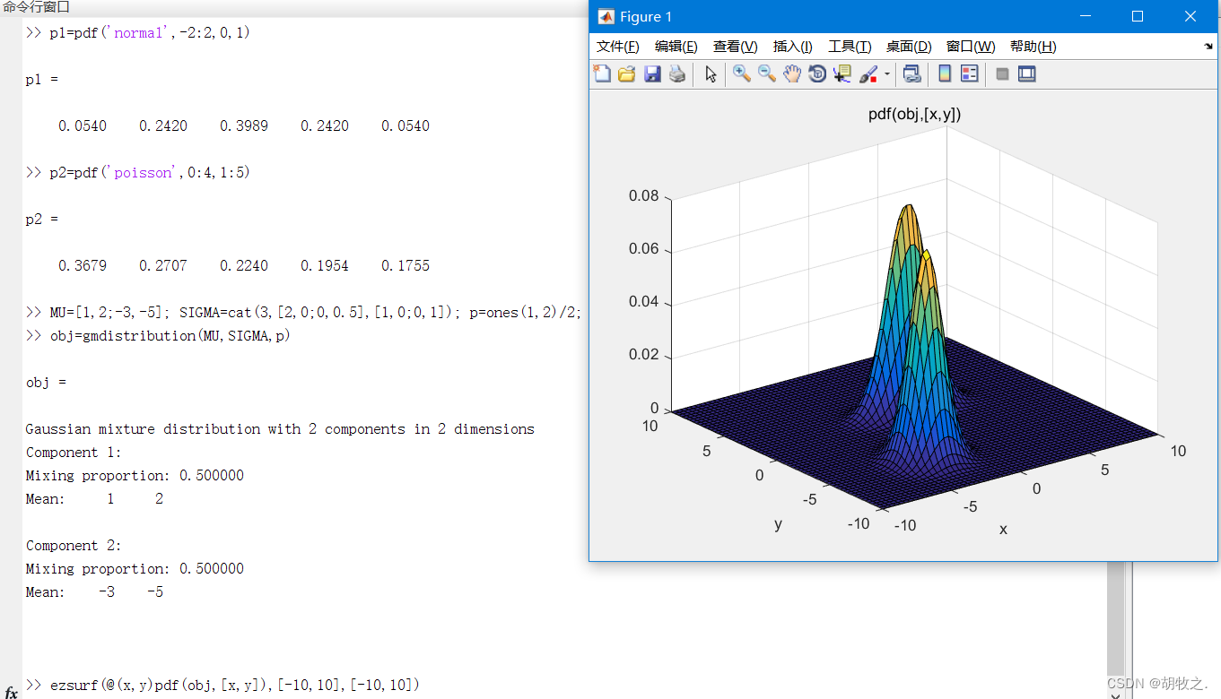Screen dimensions: 1221x699
Task: Click the value 0.3989 in p1 output
Action: (x=243, y=126)
